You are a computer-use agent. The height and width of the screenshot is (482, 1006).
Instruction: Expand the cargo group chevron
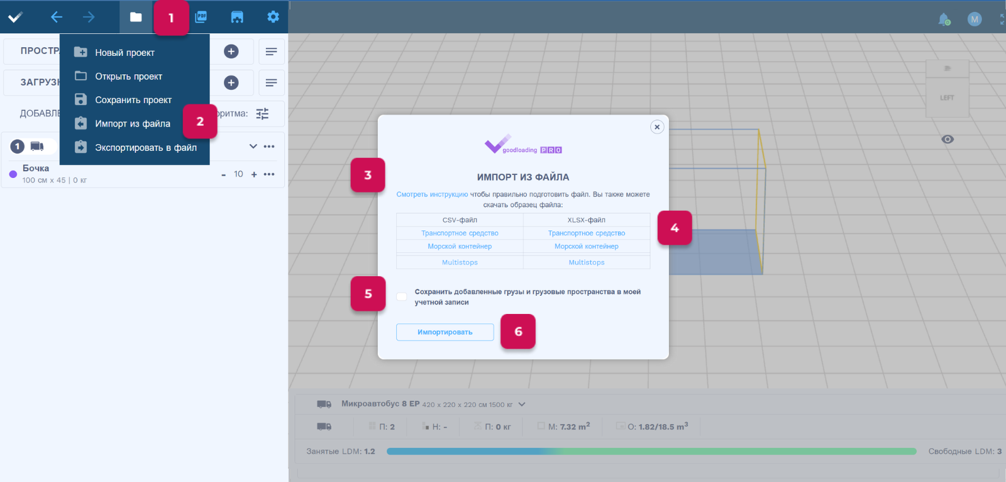click(x=253, y=147)
